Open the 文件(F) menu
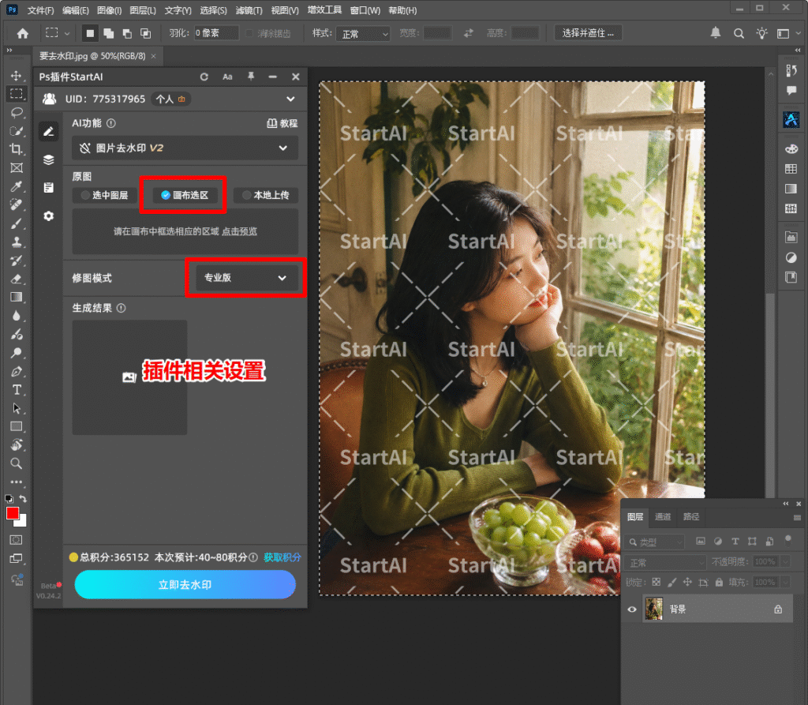Image resolution: width=808 pixels, height=705 pixels. [x=40, y=10]
